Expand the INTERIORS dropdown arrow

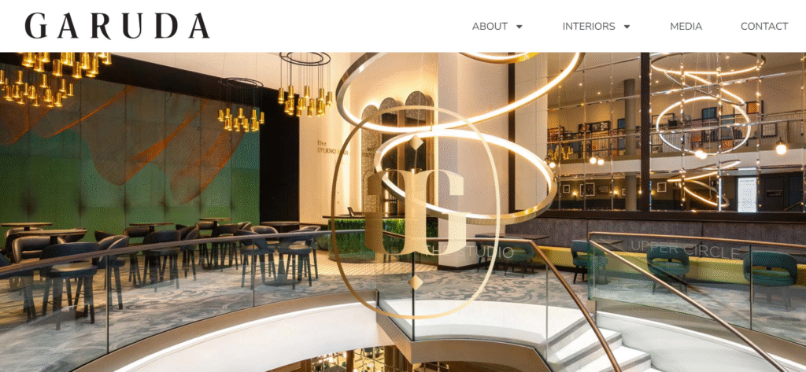[x=627, y=27]
